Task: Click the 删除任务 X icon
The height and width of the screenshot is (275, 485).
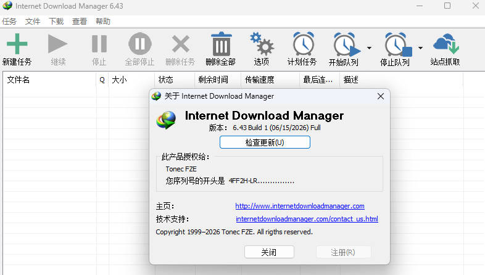Action: click(181, 44)
